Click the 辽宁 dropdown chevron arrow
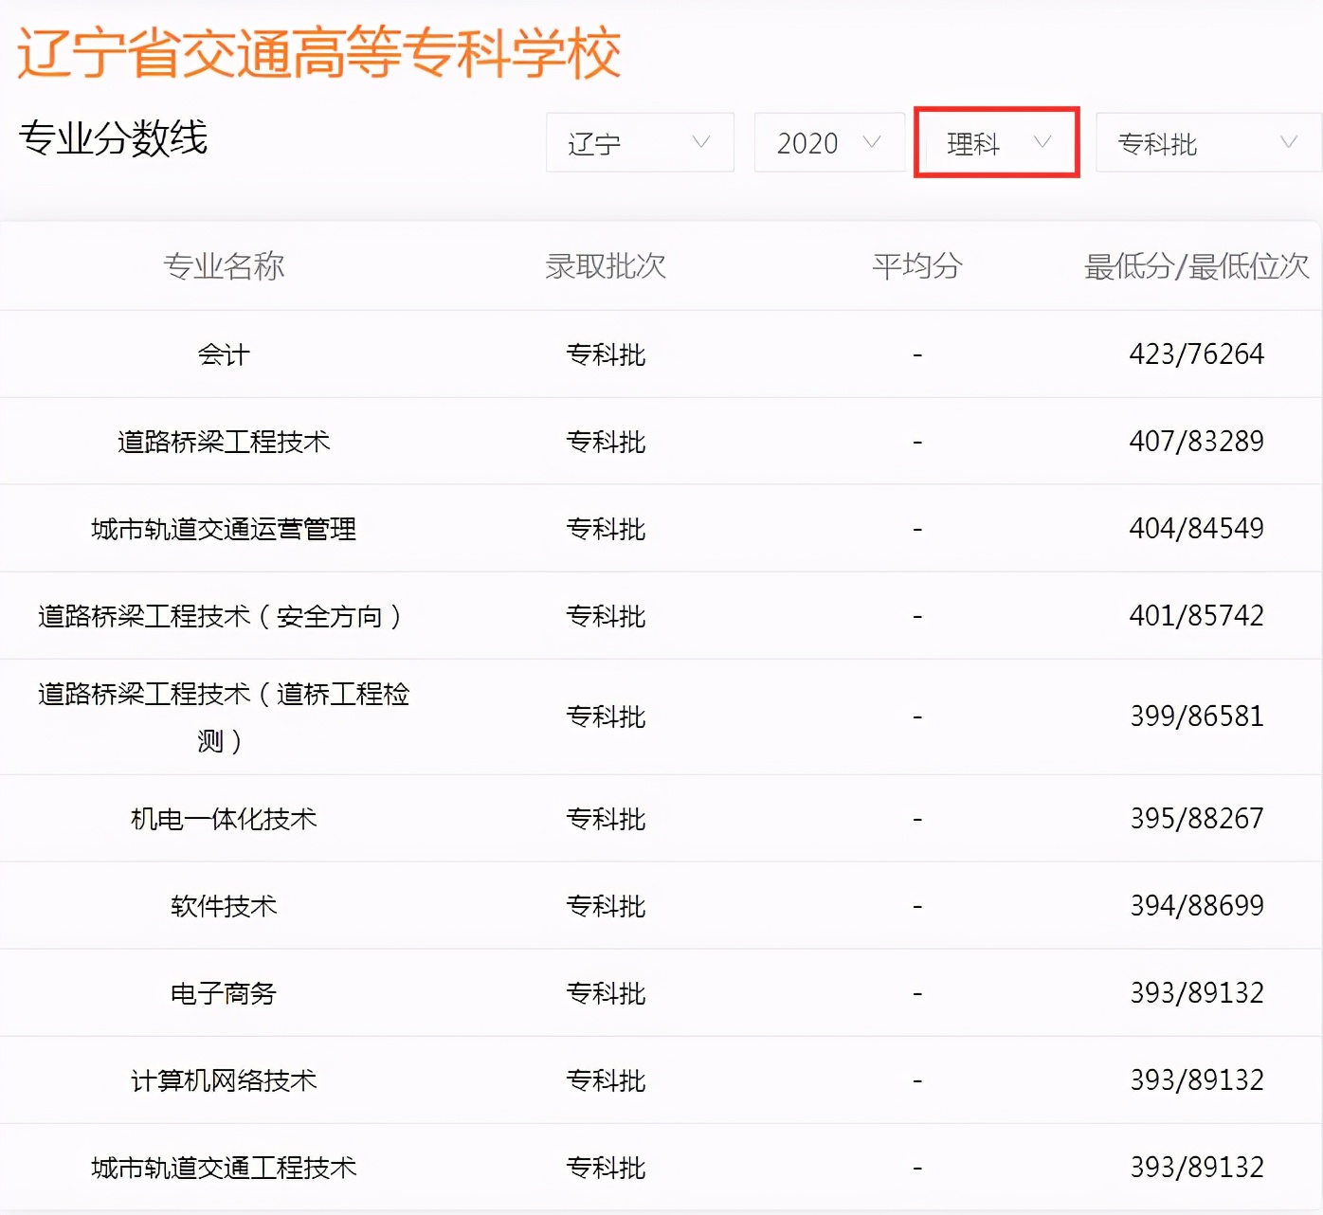The image size is (1323, 1215). tap(701, 143)
